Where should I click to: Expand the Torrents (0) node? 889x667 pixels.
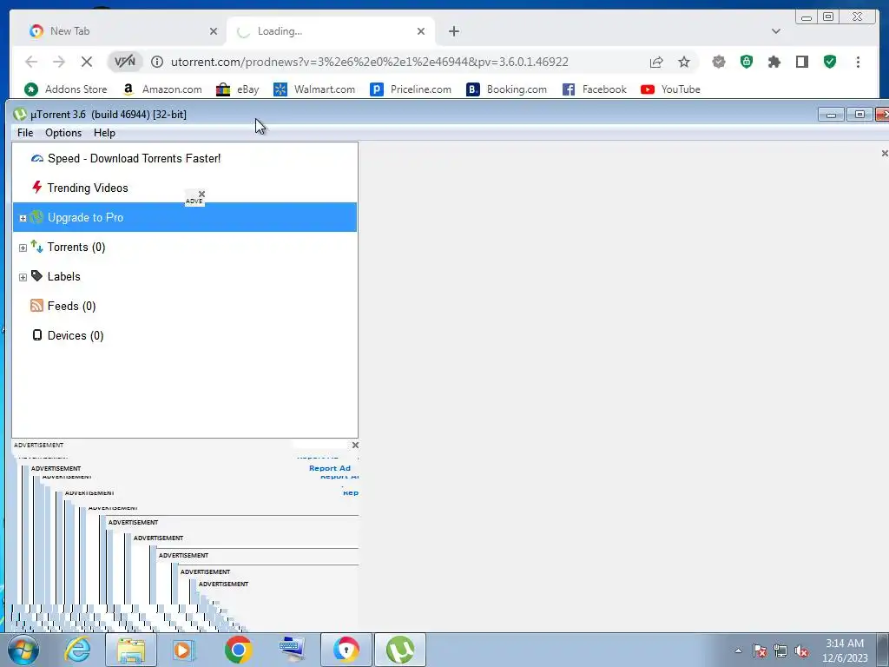tap(23, 248)
